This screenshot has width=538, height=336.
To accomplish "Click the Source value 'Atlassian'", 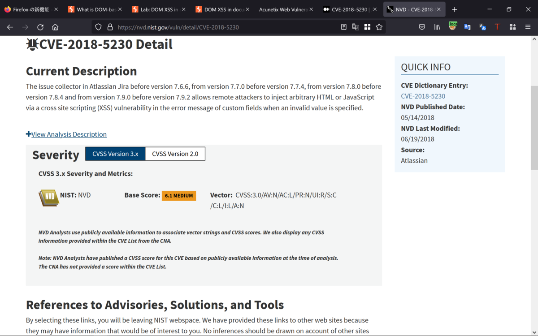I will tap(414, 160).
